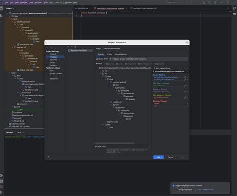
Task: Select Libraries under Project Settings
Action: 54,60
